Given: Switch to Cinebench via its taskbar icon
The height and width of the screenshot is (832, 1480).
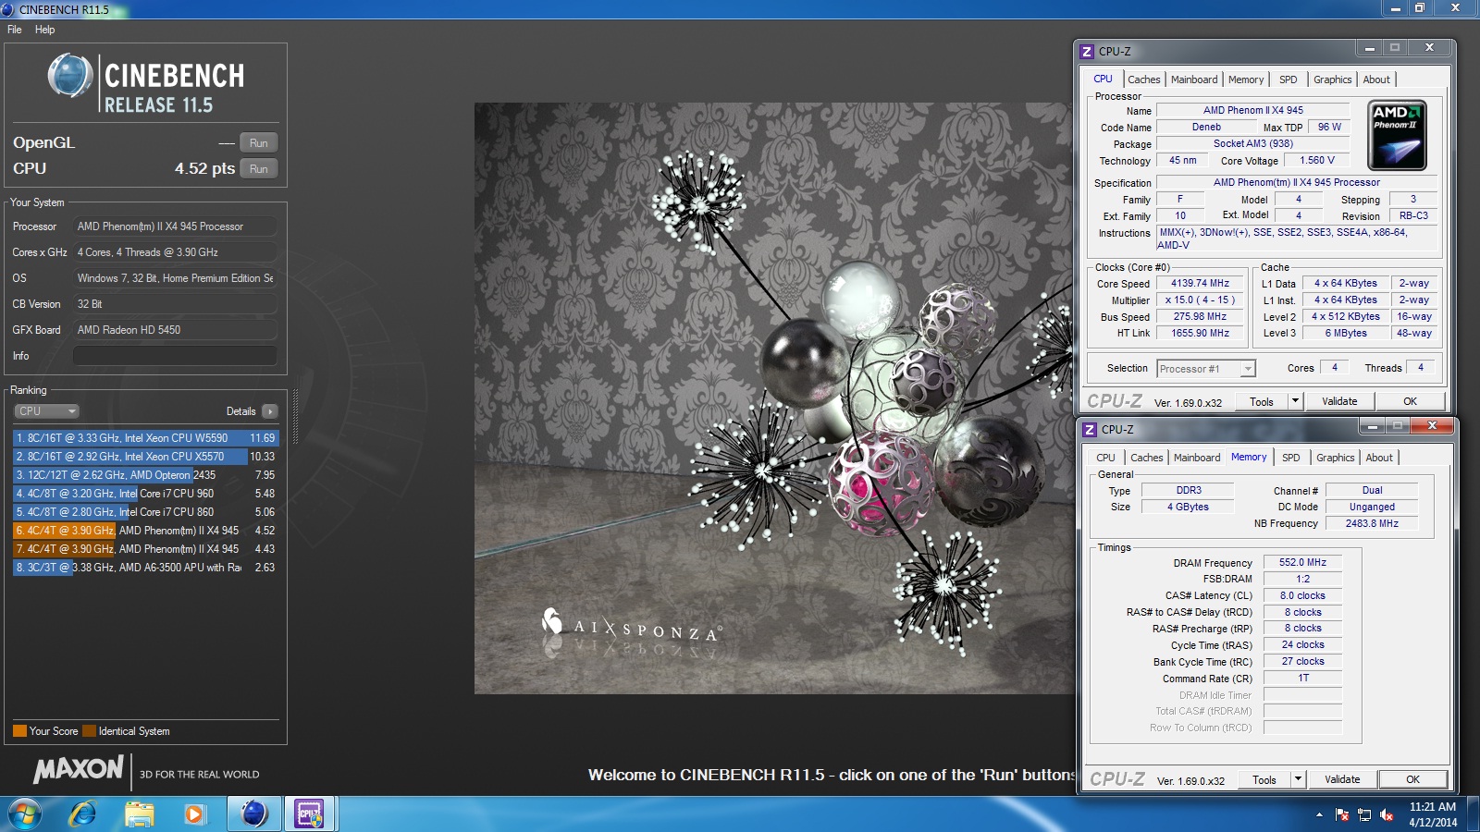Looking at the screenshot, I should coord(253,814).
